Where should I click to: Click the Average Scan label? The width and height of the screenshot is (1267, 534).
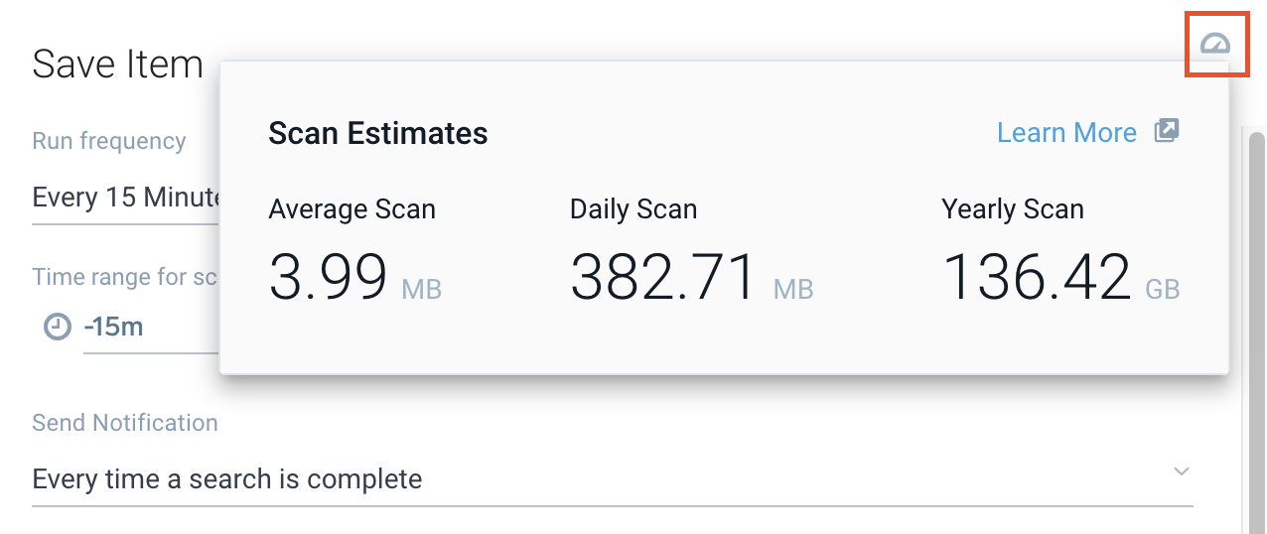[x=352, y=209]
